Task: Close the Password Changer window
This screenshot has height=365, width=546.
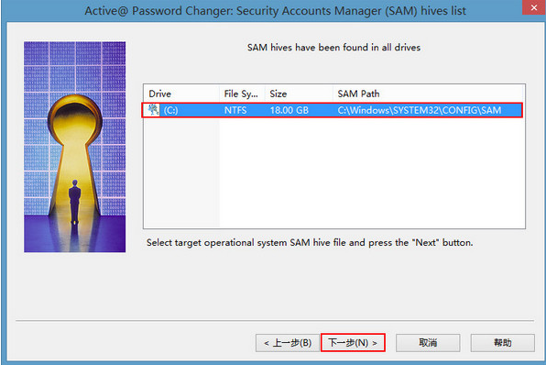Action: pos(534,7)
